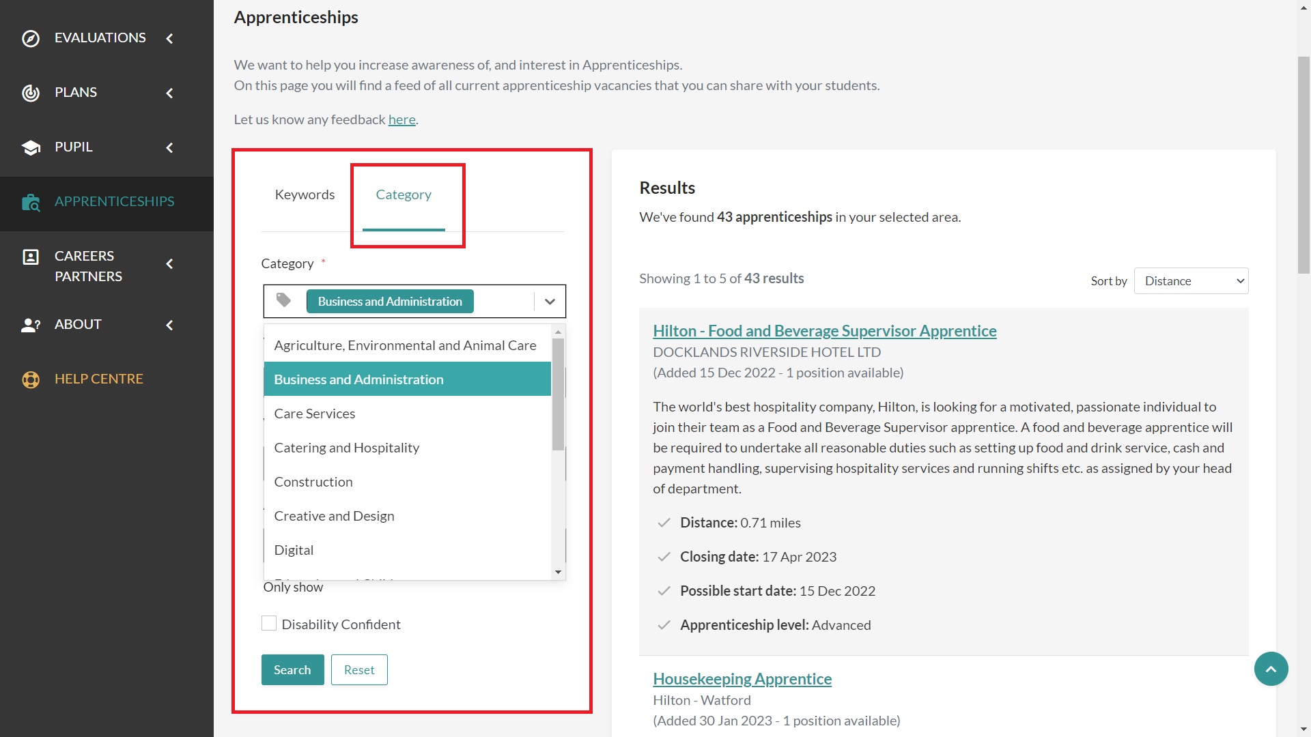Expand the Plans sidebar chevron

tap(170, 93)
